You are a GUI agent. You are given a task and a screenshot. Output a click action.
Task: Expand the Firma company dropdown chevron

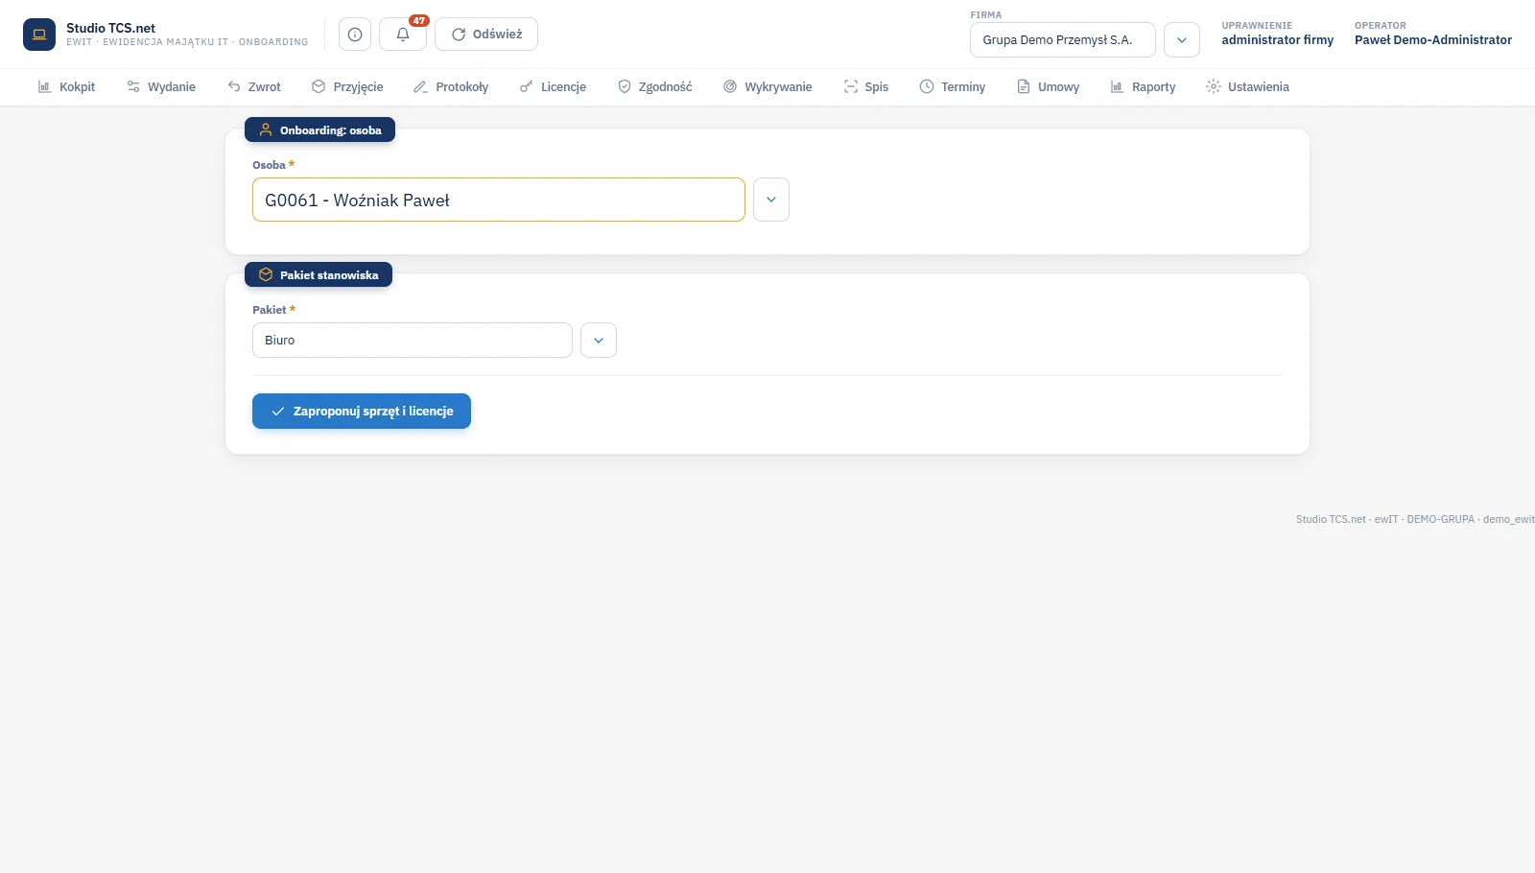1182,40
